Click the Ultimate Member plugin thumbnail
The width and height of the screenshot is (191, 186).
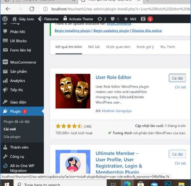tap(73, 162)
